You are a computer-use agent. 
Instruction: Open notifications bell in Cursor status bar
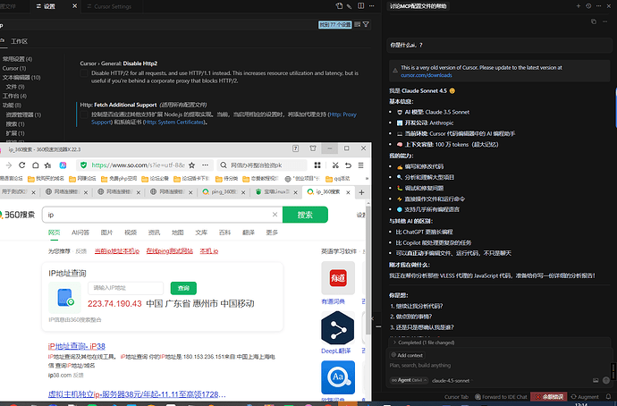pyautogui.click(x=608, y=396)
